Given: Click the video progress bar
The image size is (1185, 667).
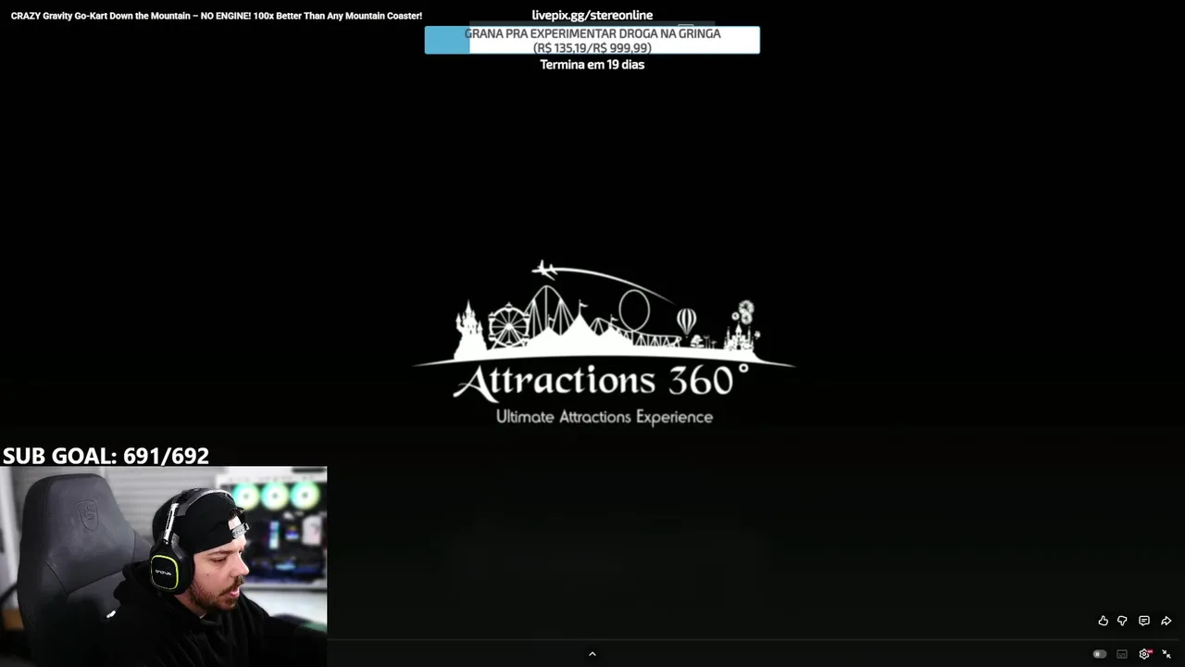Looking at the screenshot, I should coord(755,639).
